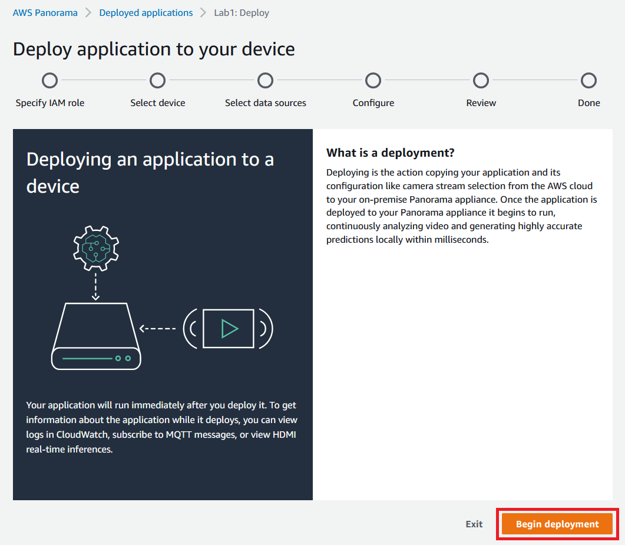The width and height of the screenshot is (625, 545).
Task: Select the Lab1: Deploy breadcrumb text
Action: coord(242,13)
